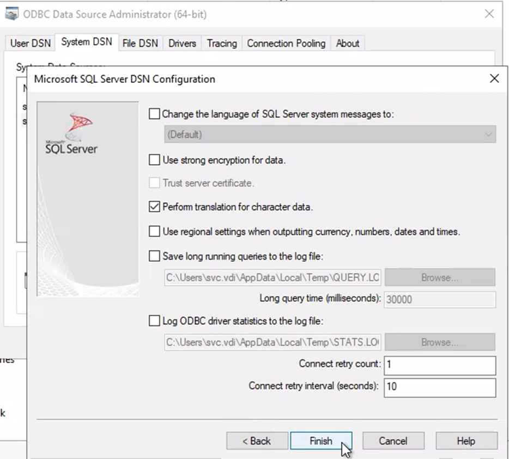Close the ODBC Data Source Administrator window
The width and height of the screenshot is (509, 459).
tap(489, 15)
